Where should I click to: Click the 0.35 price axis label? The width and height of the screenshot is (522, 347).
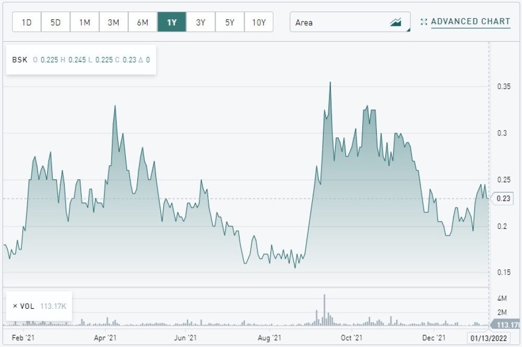click(504, 86)
